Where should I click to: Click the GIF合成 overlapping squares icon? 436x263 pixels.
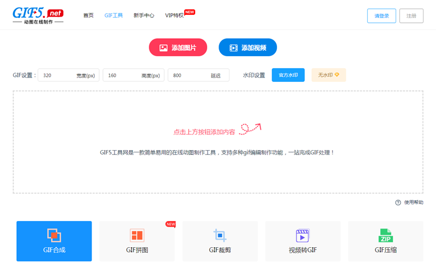coord(54,236)
